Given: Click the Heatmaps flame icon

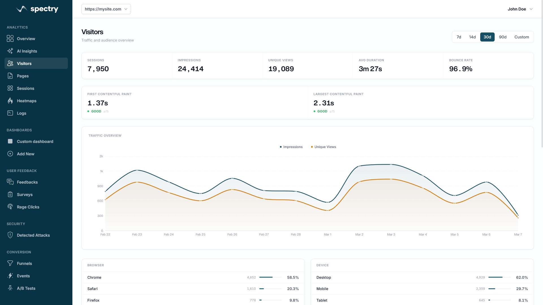Looking at the screenshot, I should [10, 101].
